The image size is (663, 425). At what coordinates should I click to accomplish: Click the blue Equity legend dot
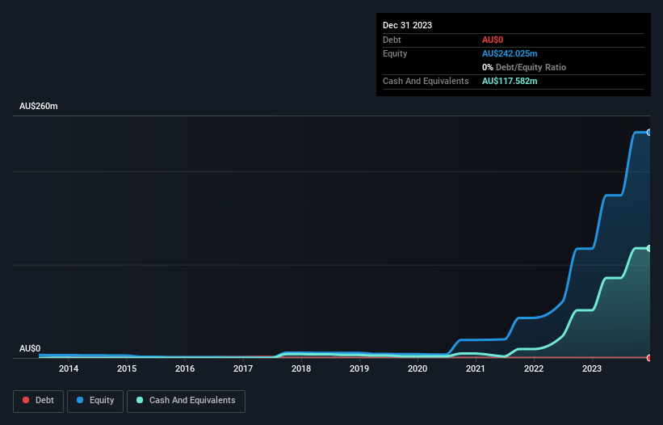click(x=80, y=400)
